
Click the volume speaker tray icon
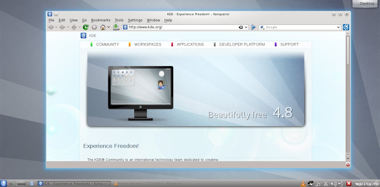point(334,183)
